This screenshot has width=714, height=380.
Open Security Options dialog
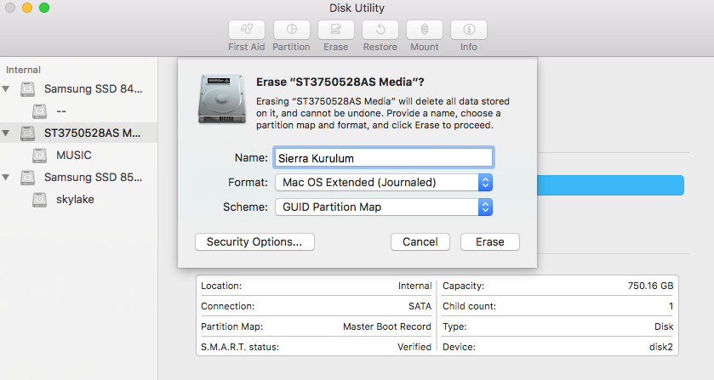pos(254,242)
